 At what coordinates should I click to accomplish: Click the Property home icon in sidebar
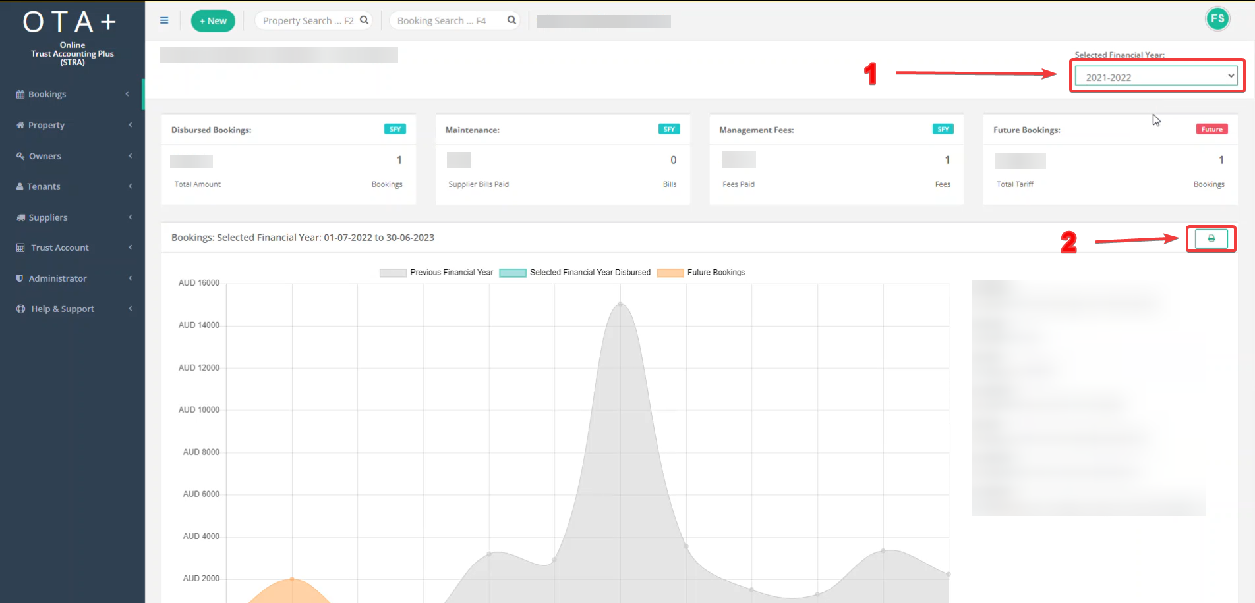(x=20, y=125)
